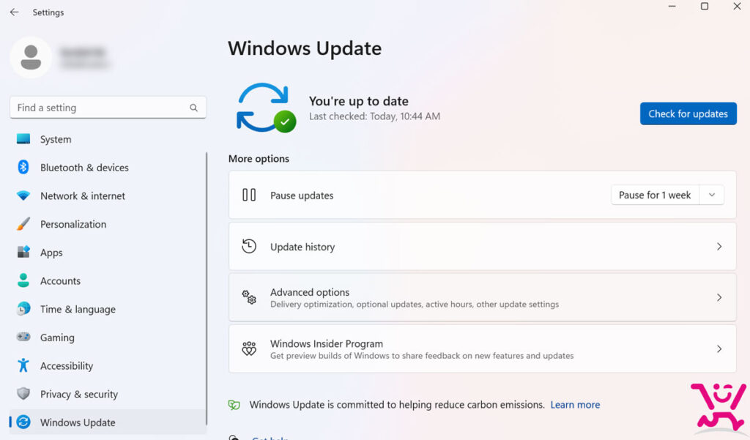Click the Time & language globe icon

(23, 309)
